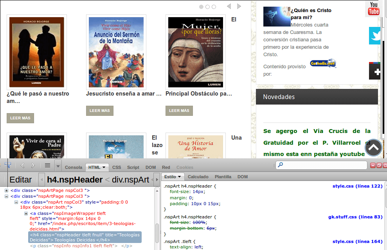Open the Firebug command line lines icon
Viewport: 387px width, 250px height.
point(48,165)
